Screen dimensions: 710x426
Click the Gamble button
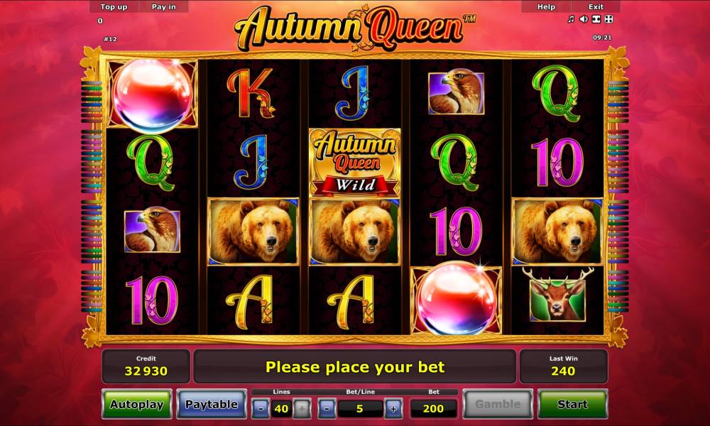pos(498,404)
